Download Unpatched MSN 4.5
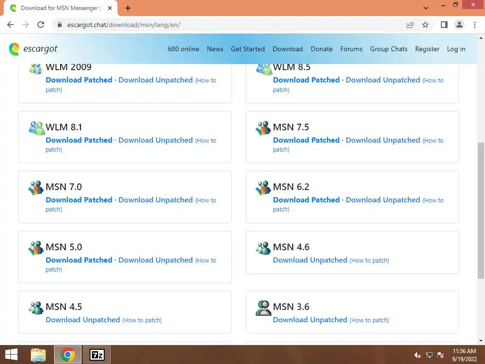The height and width of the screenshot is (364, 485). tap(82, 319)
